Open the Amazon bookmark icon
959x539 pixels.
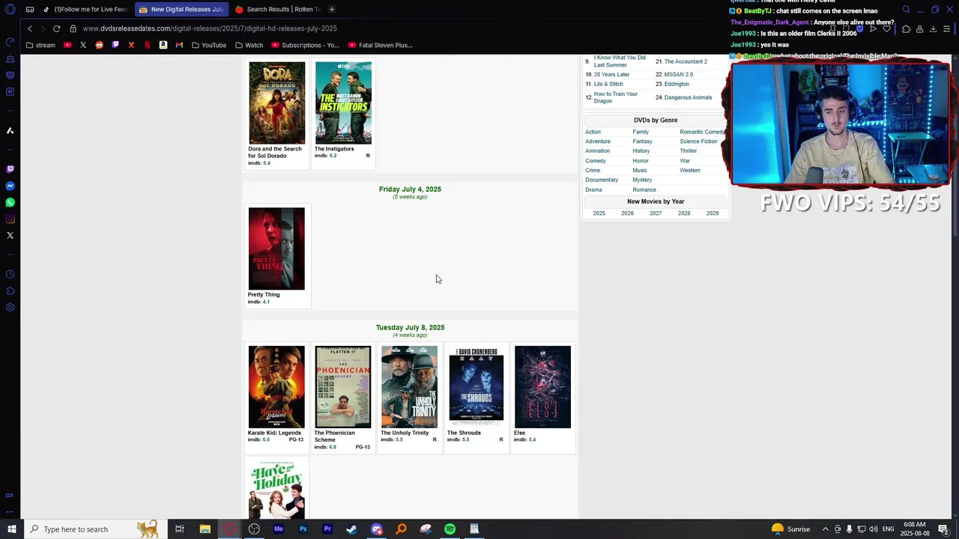163,45
